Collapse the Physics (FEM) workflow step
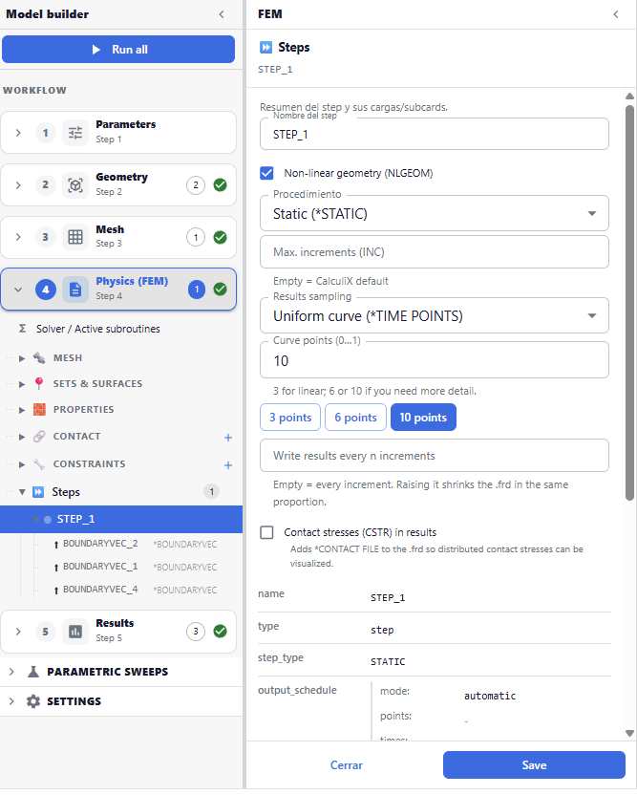This screenshot has height=795, width=637. pos(18,290)
